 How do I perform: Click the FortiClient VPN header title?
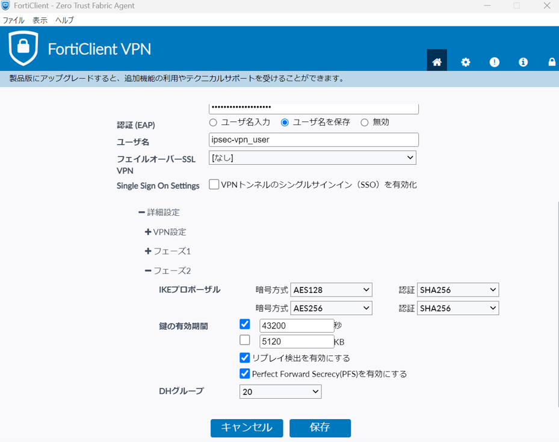click(99, 49)
